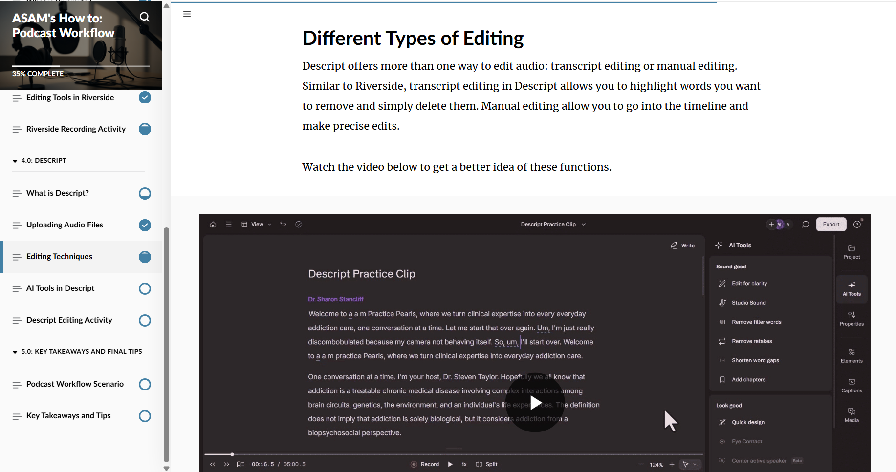The width and height of the screenshot is (896, 472).
Task: Click the Split button
Action: click(486, 464)
